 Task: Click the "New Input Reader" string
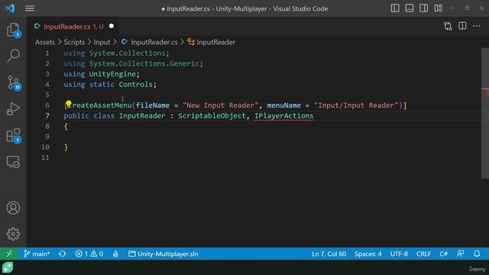(221, 105)
